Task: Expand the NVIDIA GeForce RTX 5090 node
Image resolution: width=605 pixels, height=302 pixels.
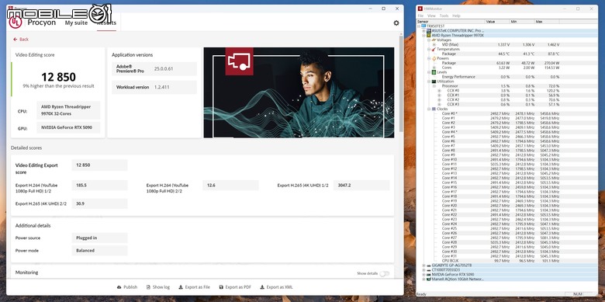Action: (423, 274)
